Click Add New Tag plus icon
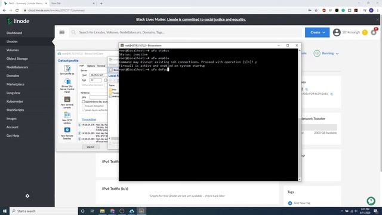 click(x=290, y=203)
